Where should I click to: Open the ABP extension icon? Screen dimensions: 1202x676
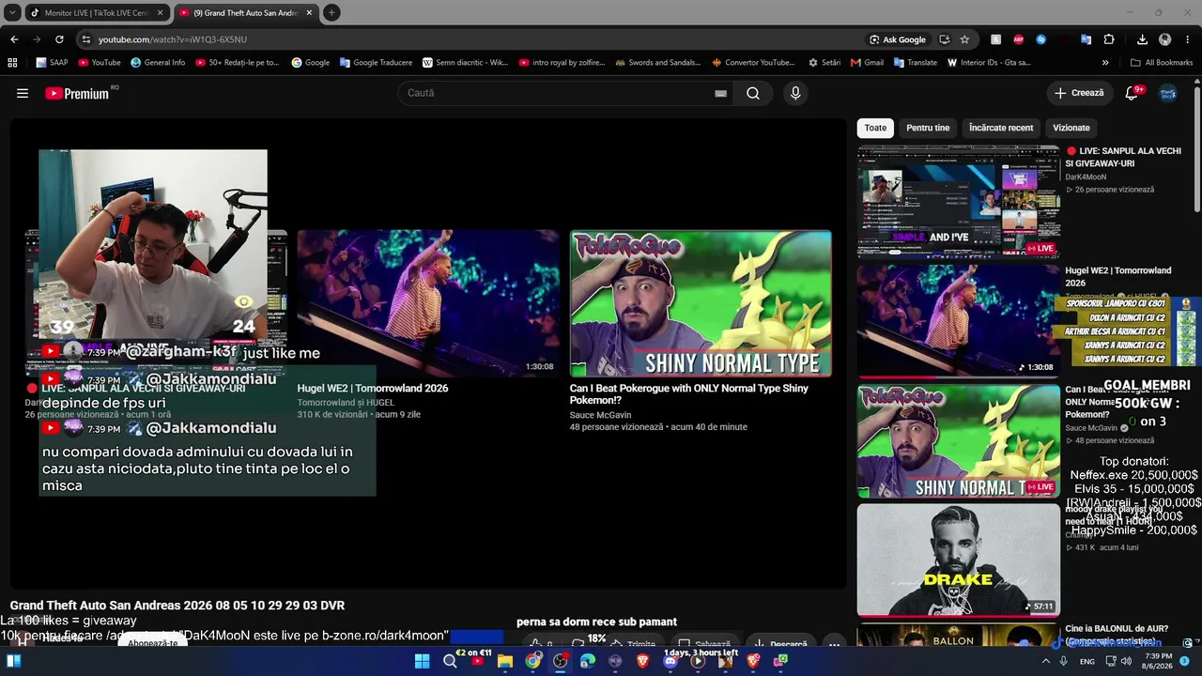click(x=1019, y=39)
